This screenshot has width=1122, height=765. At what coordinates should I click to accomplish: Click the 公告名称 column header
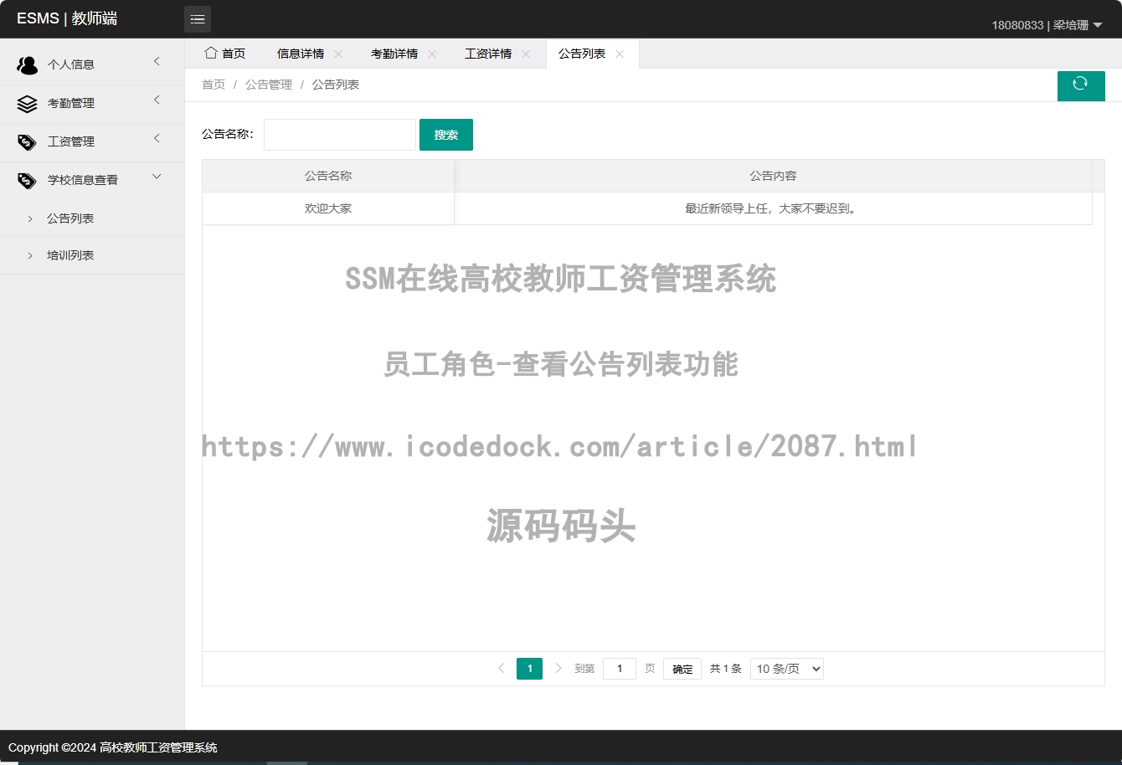(328, 176)
